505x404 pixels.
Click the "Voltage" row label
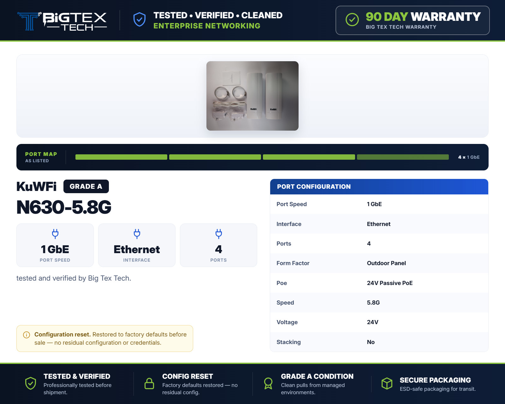[287, 322]
